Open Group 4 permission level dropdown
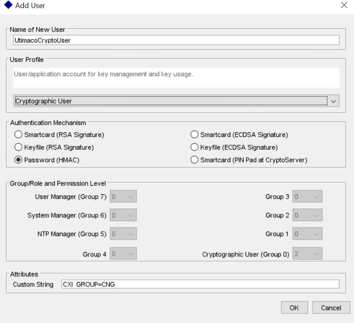Screen dimensions: 354x323 (123, 254)
